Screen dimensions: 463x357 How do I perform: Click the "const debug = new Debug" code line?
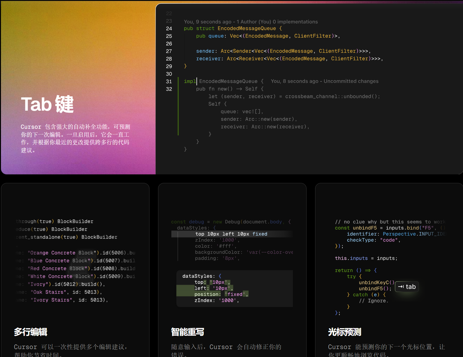pos(231,222)
